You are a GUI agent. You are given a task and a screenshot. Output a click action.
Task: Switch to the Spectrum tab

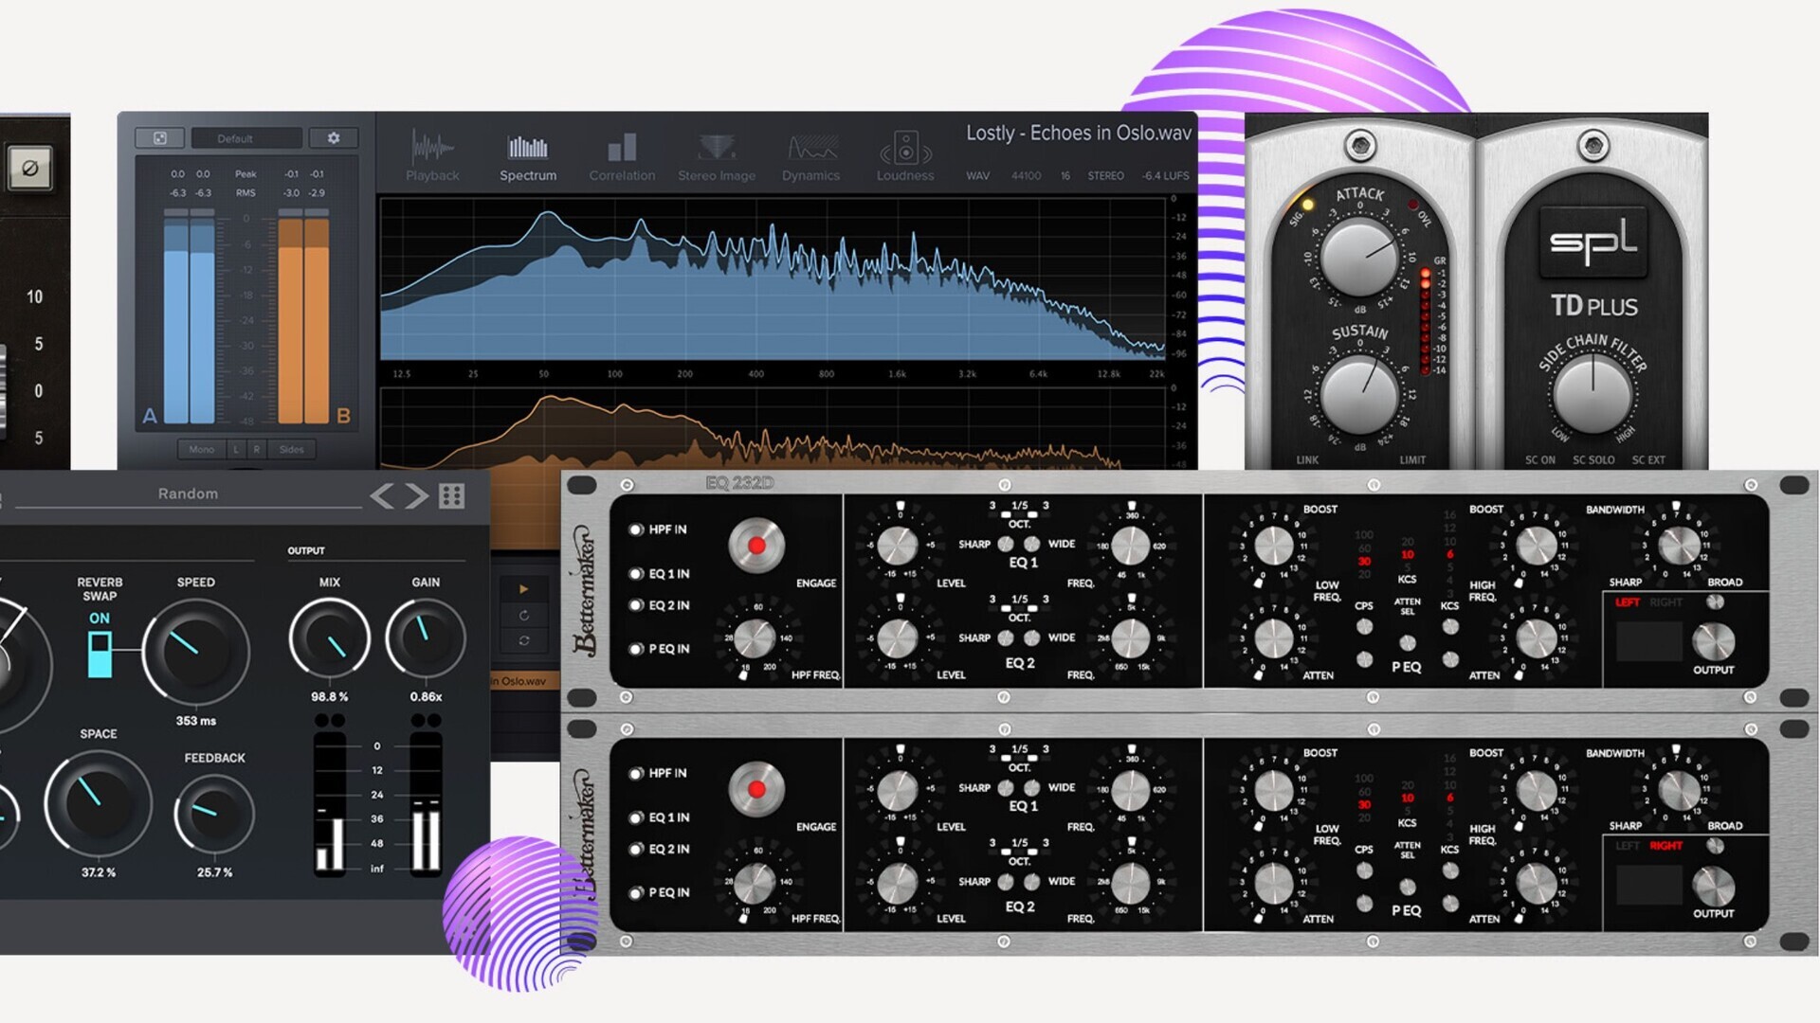point(528,156)
